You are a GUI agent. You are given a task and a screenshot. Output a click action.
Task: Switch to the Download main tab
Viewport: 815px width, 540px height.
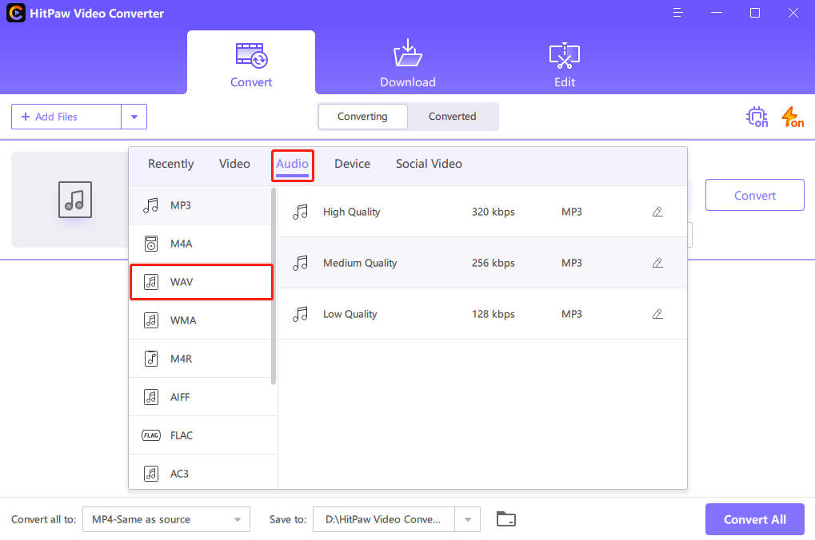click(408, 65)
